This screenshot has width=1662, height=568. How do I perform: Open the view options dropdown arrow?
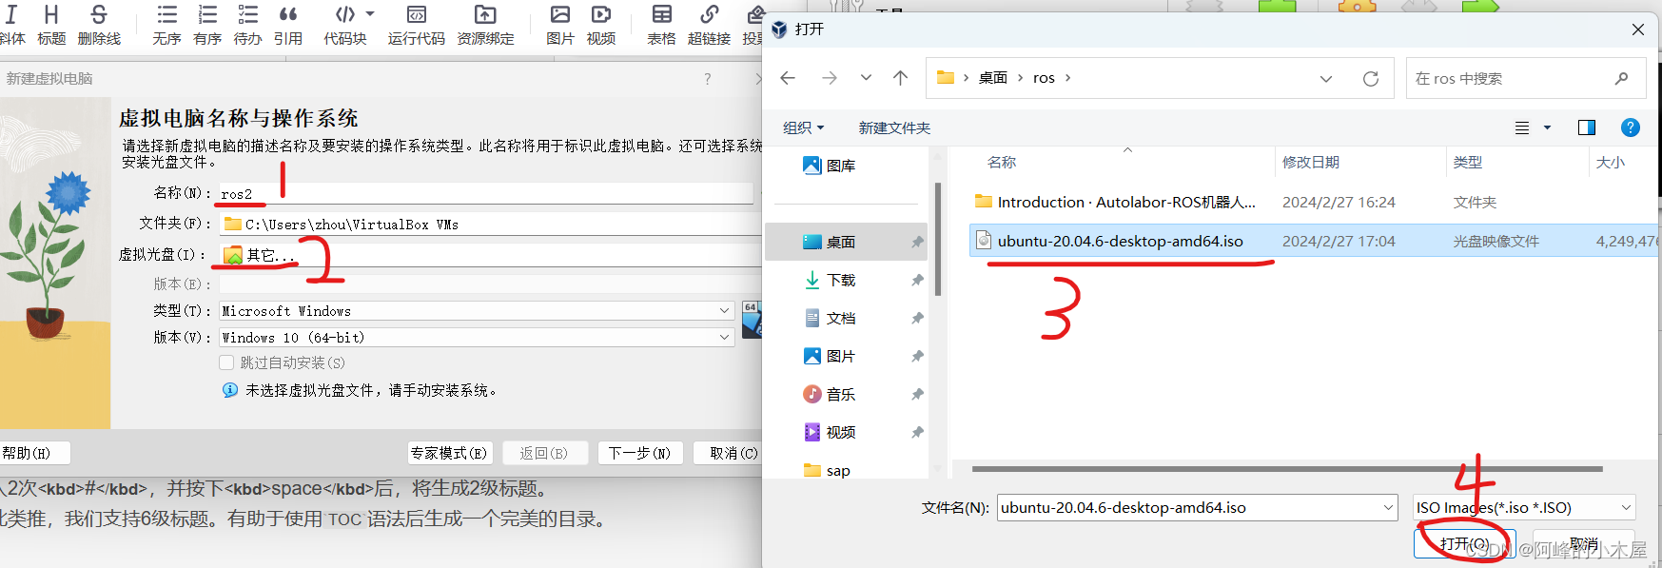click(x=1547, y=127)
